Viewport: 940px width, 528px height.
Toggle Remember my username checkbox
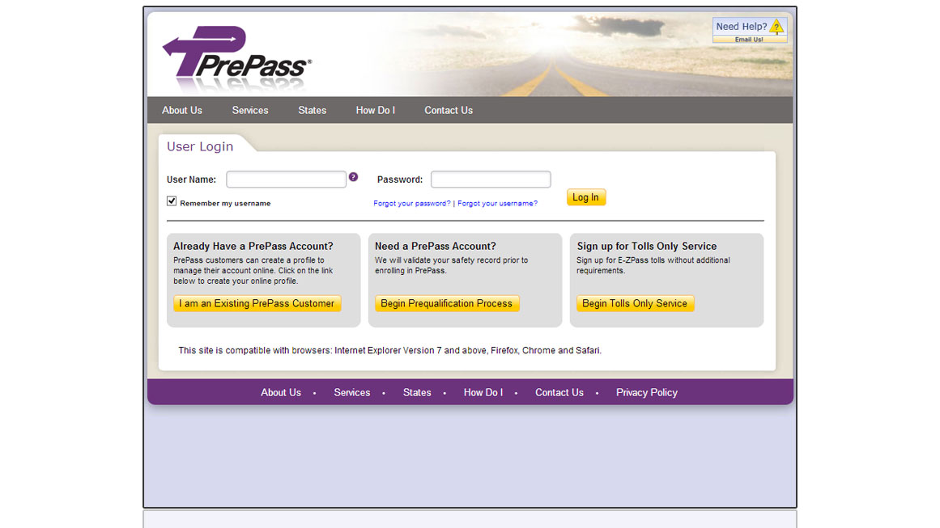[x=172, y=201]
